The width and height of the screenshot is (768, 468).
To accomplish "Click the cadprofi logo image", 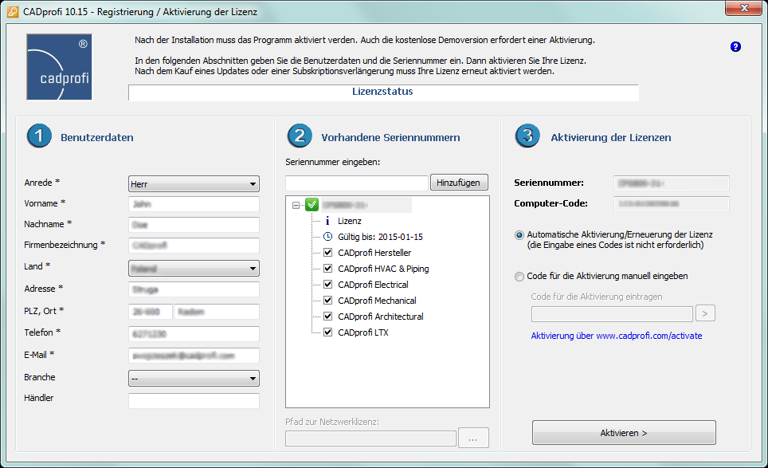I will coord(59,67).
